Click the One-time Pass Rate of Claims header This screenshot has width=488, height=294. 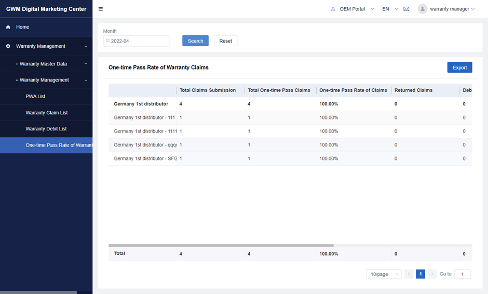click(x=353, y=90)
